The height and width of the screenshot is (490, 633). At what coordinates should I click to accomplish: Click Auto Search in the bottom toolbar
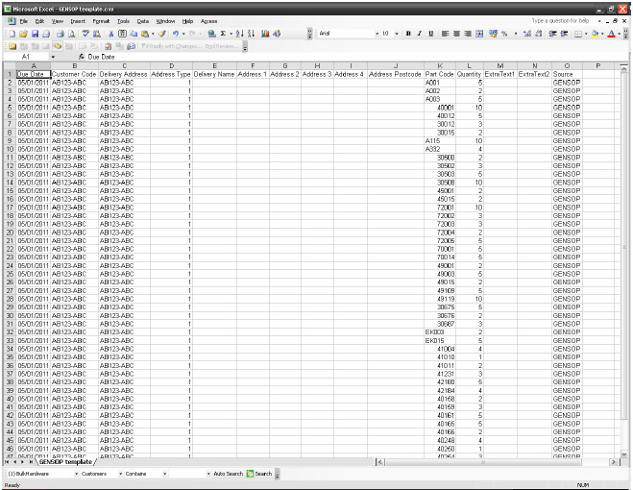pyautogui.click(x=228, y=474)
